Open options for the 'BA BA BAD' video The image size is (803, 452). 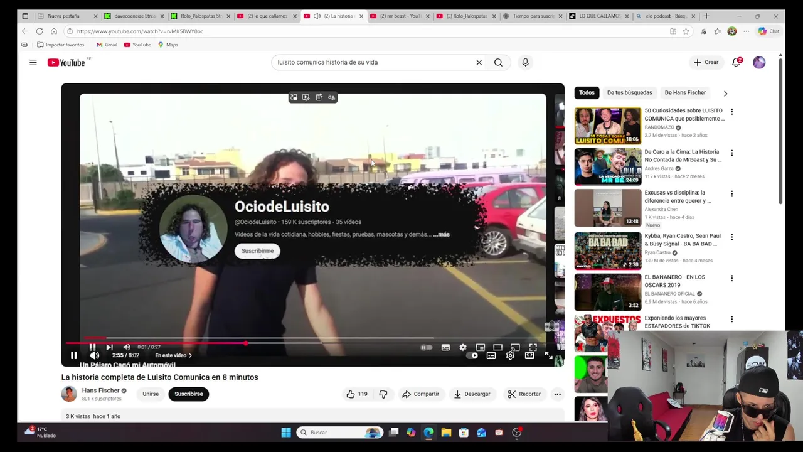click(x=731, y=237)
